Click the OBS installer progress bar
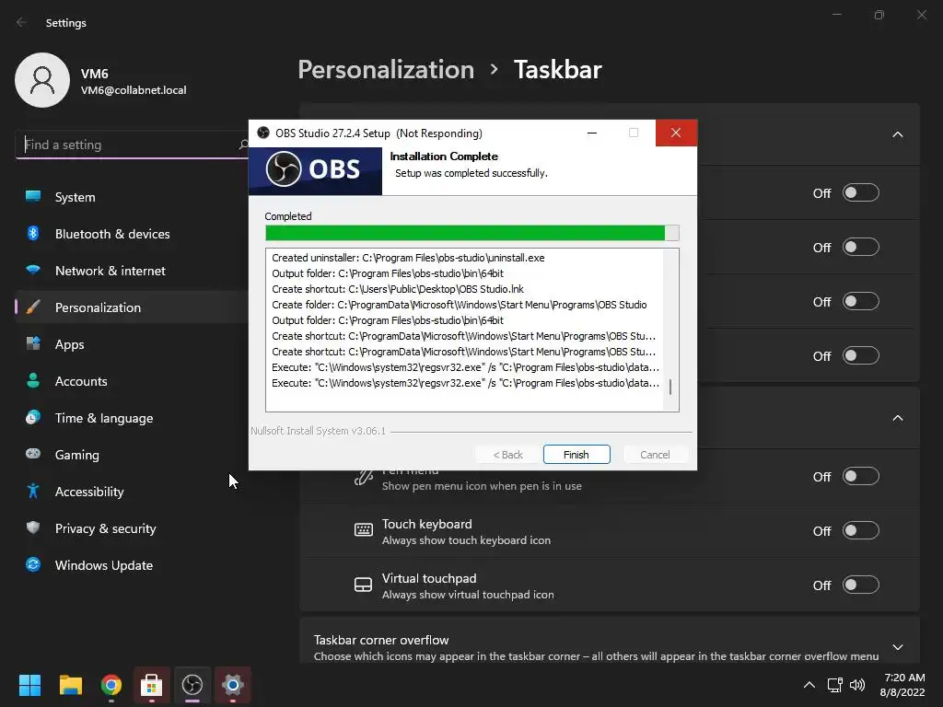943x707 pixels. (472, 233)
